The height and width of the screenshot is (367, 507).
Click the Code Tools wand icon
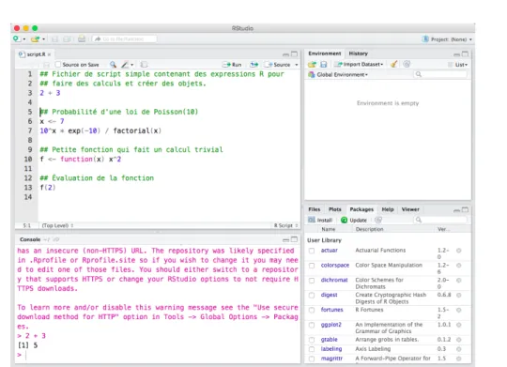tap(125, 65)
